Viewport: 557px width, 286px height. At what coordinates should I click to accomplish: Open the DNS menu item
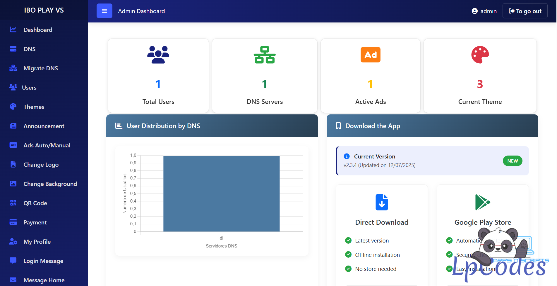click(x=30, y=49)
